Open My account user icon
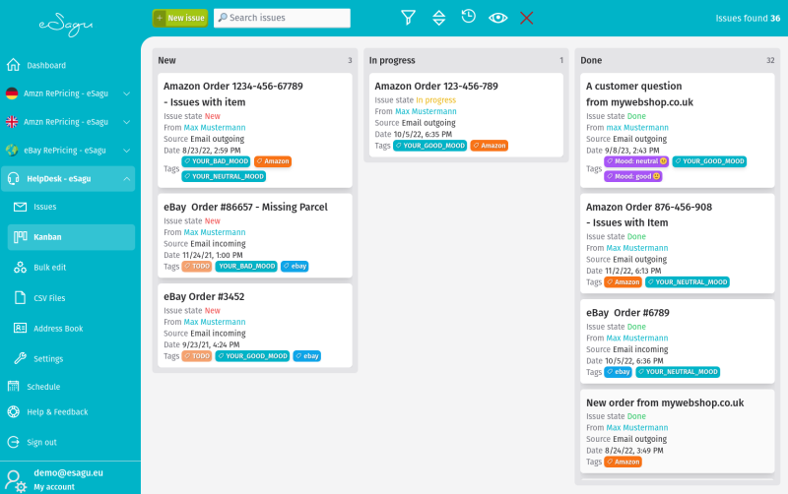The width and height of the screenshot is (788, 494). coord(16,481)
